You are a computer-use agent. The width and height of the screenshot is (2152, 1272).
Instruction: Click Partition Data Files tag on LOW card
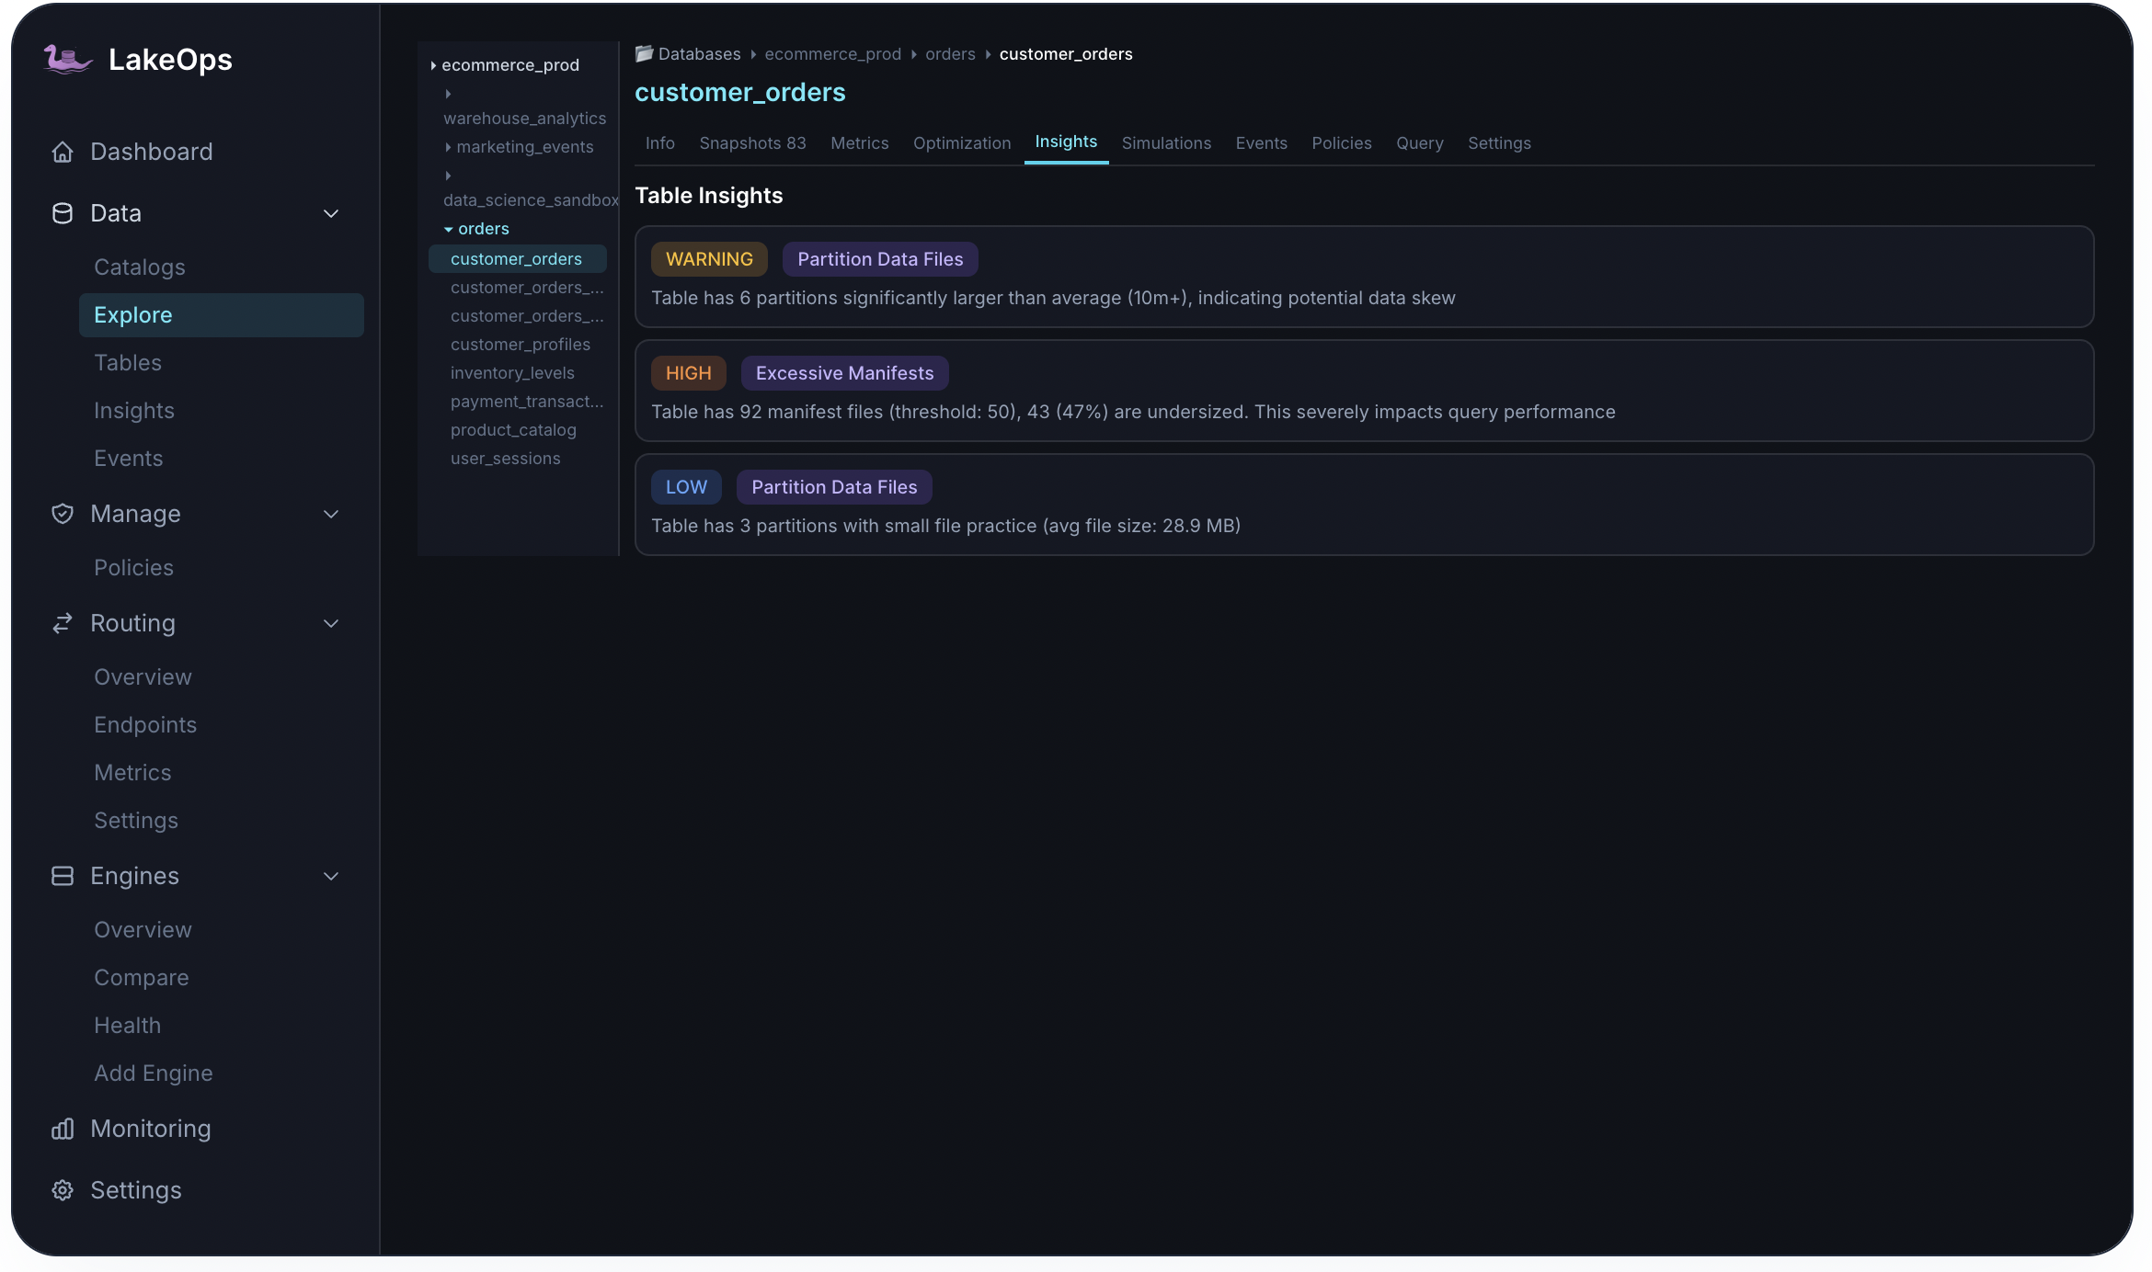point(834,487)
